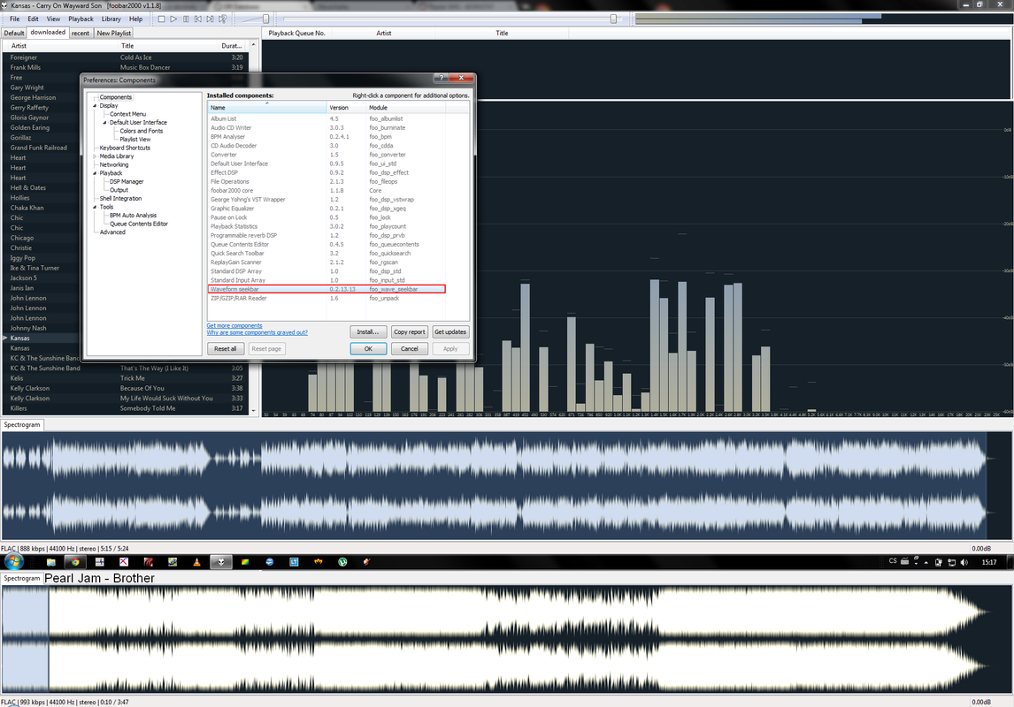This screenshot has width=1014, height=707.
Task: Click the foobar2000 taskbar icon
Action: click(220, 562)
